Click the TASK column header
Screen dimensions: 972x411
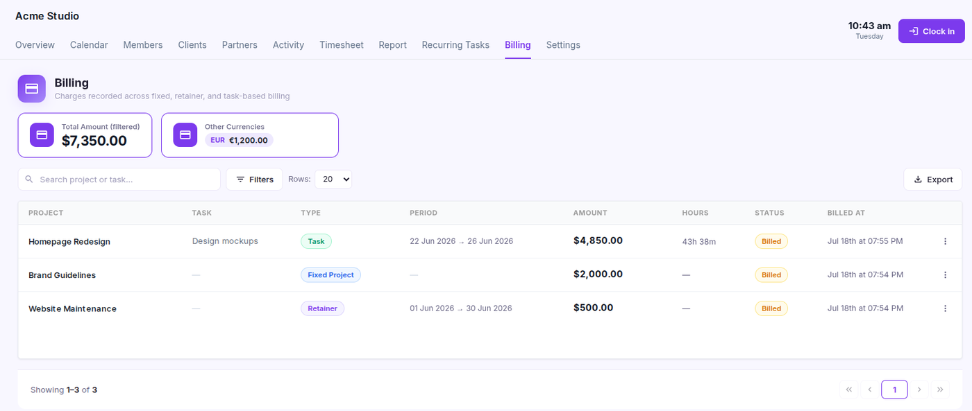pos(202,213)
